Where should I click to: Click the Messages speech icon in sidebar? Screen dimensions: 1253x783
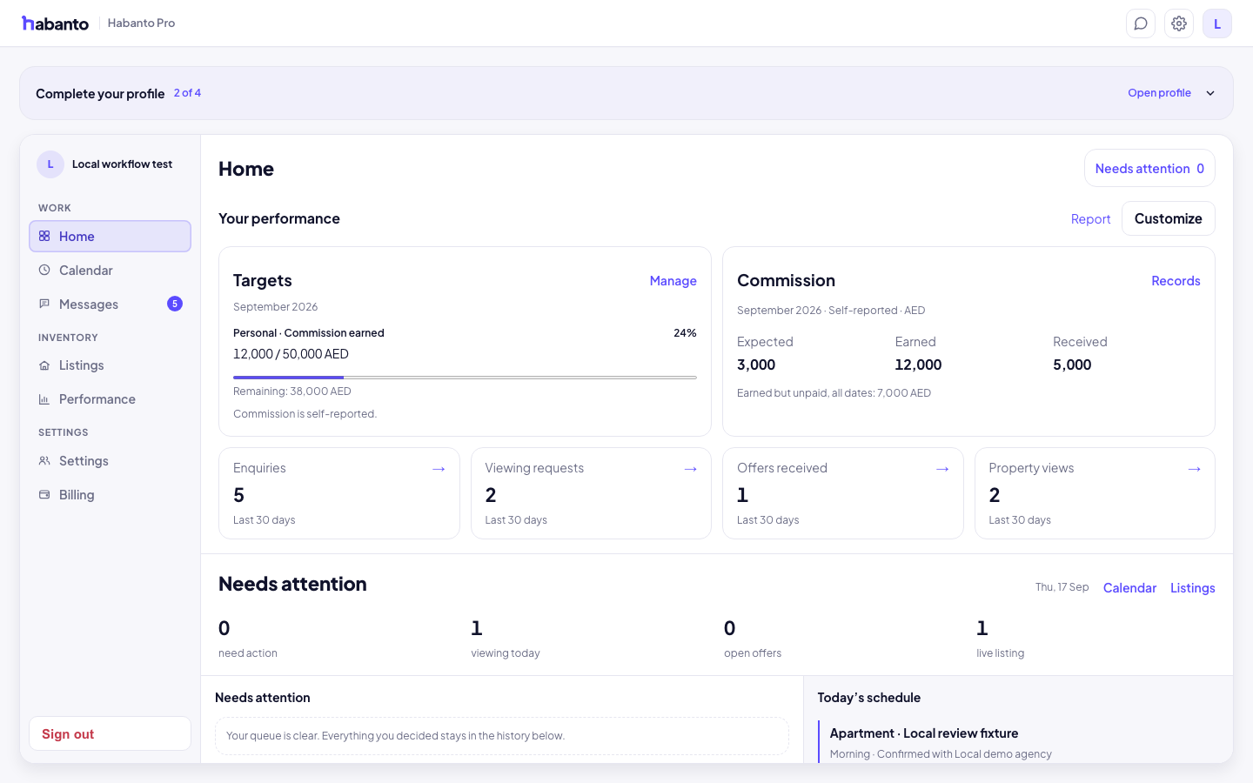[44, 304]
